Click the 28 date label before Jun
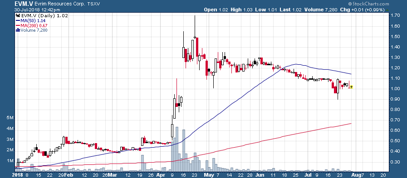 249,175
